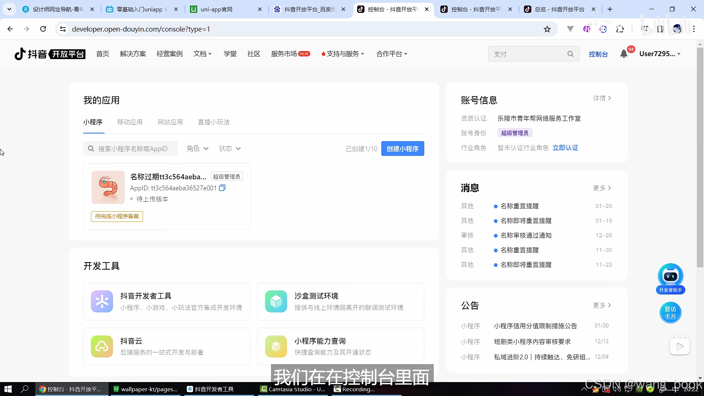Open the Chrome three-dot menu

(x=694, y=29)
